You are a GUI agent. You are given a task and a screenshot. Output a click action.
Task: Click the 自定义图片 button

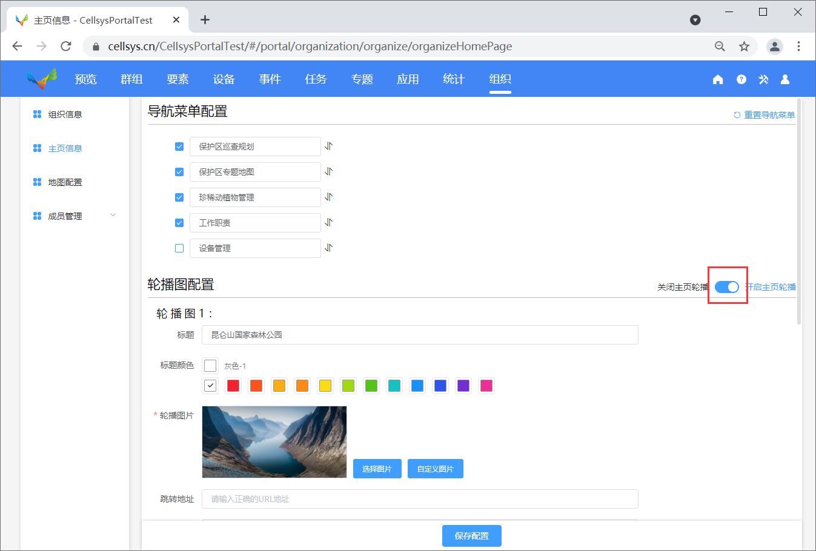(436, 469)
